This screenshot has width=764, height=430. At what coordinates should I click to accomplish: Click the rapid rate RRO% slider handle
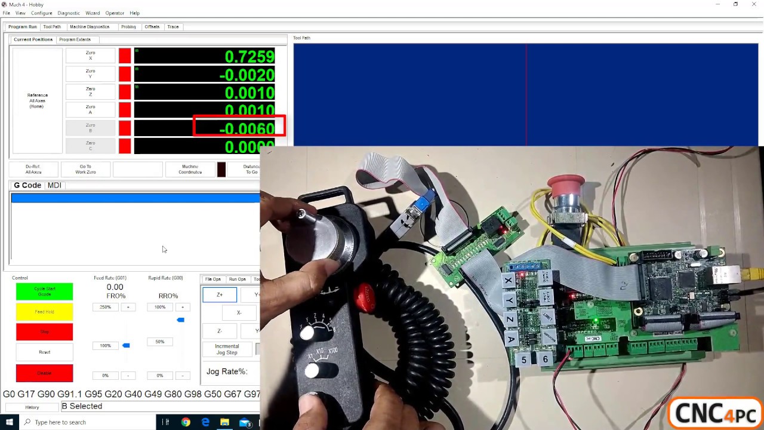tap(180, 320)
